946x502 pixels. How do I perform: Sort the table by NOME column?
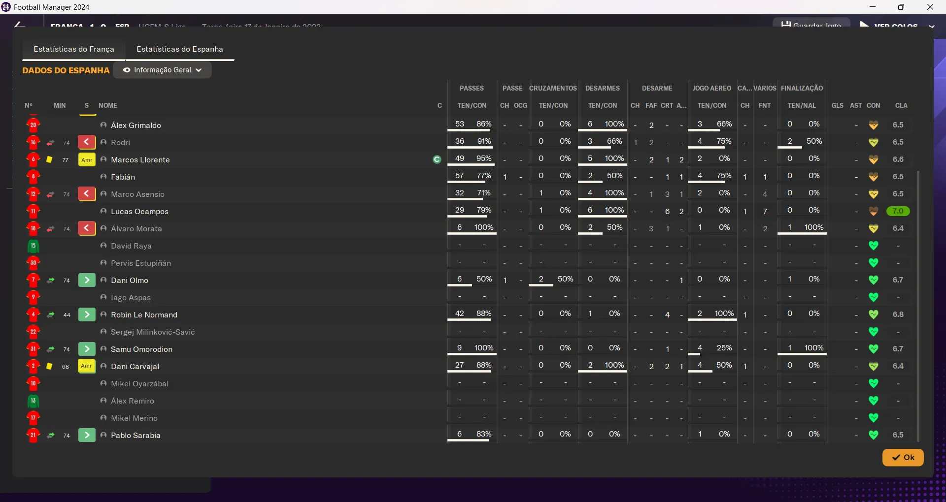tap(108, 105)
